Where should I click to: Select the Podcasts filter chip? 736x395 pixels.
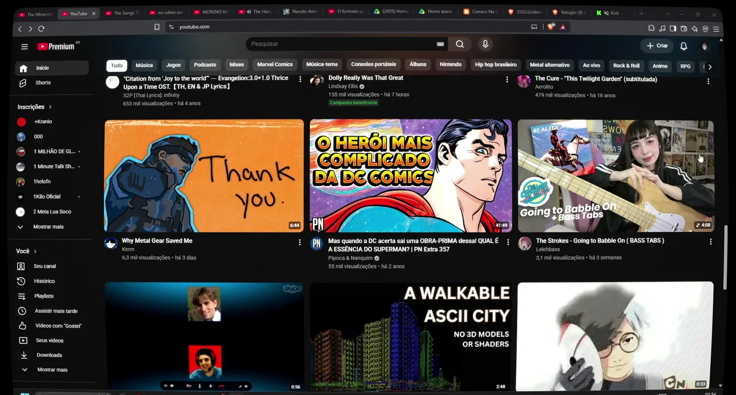(x=205, y=65)
